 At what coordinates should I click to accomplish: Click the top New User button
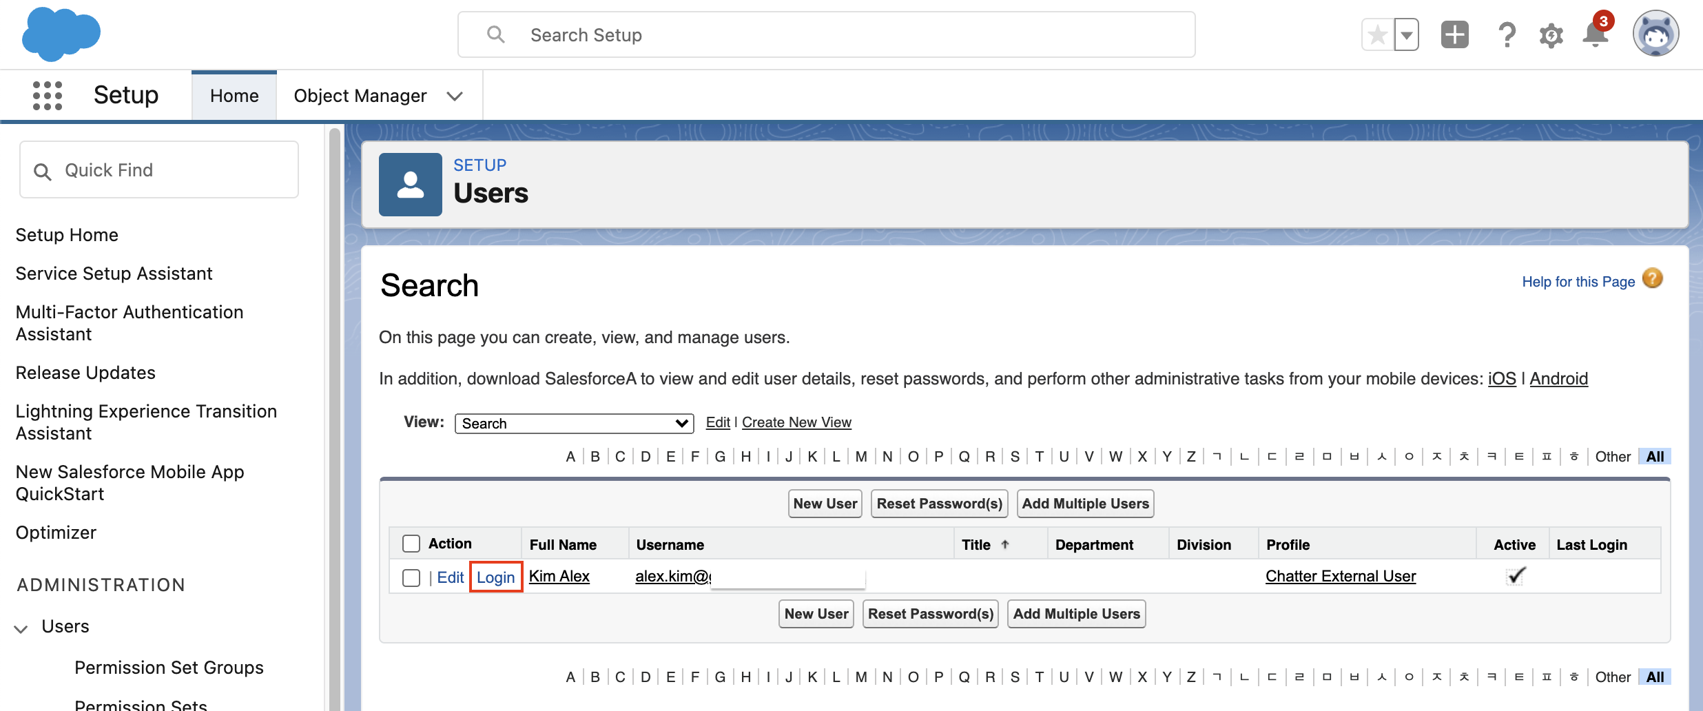pos(825,504)
